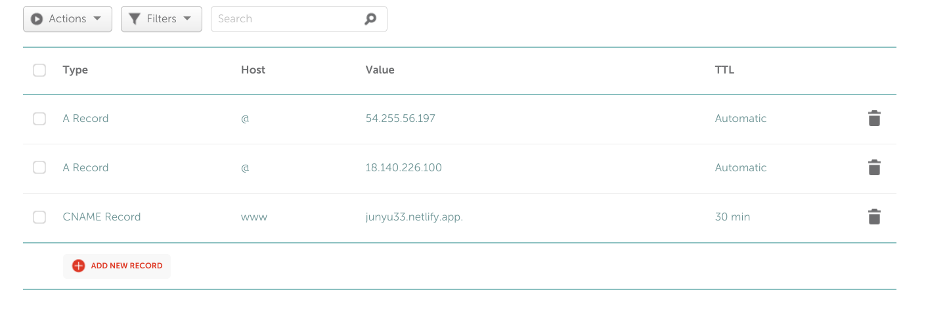This screenshot has height=313, width=926.
Task: Click trash icon for 18.140.226.100 record
Action: click(874, 168)
